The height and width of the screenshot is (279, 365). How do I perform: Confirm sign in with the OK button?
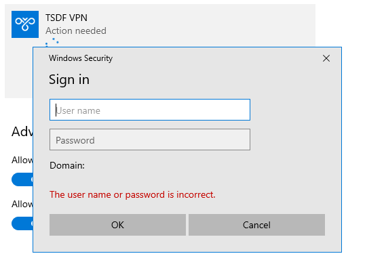tap(117, 225)
